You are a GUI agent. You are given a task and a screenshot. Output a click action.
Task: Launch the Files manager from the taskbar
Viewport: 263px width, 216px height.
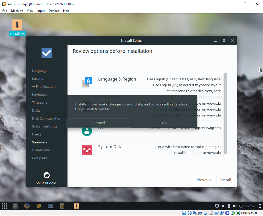pyautogui.click(x=15, y=206)
